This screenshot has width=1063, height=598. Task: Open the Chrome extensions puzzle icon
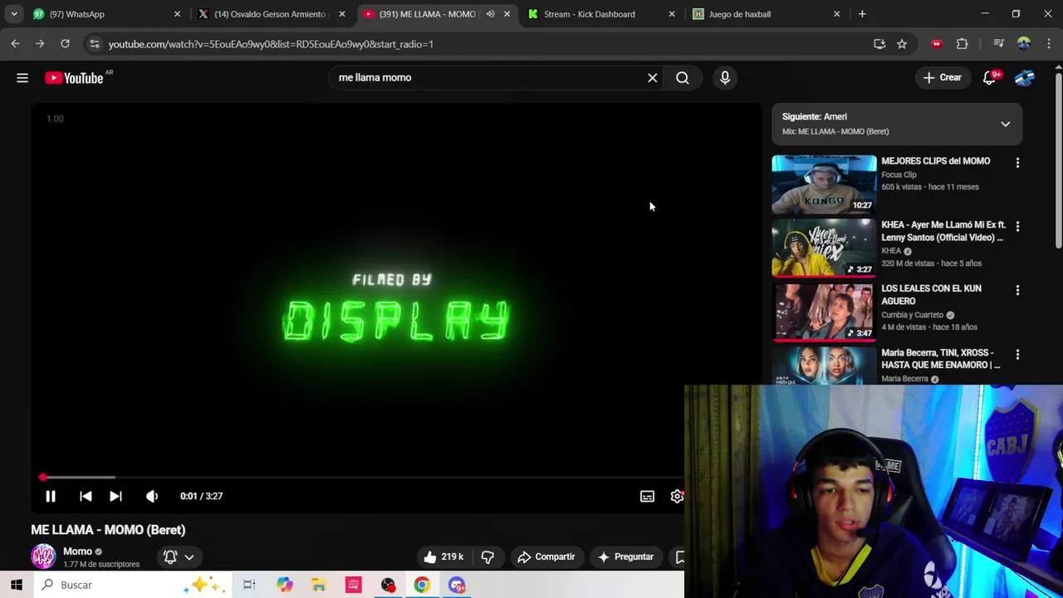(963, 44)
